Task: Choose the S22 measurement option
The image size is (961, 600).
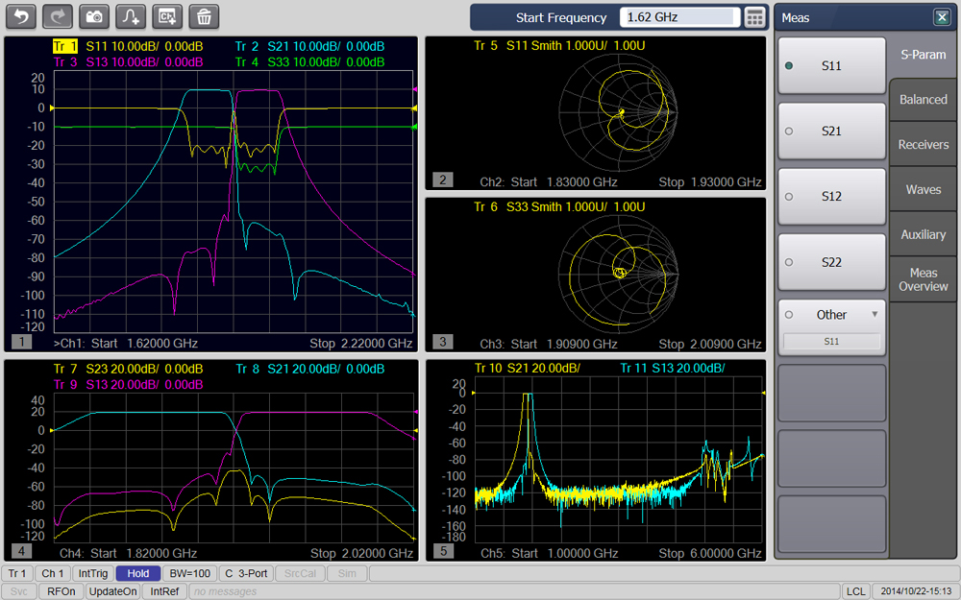Action: [831, 262]
